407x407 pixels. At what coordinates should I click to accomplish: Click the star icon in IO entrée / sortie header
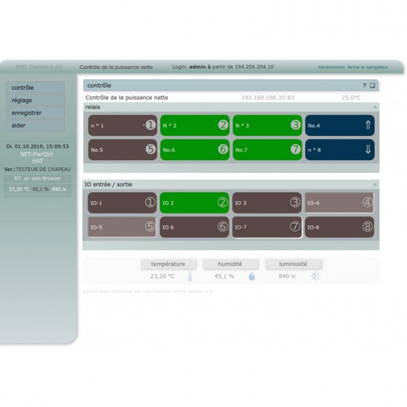pyautogui.click(x=375, y=184)
